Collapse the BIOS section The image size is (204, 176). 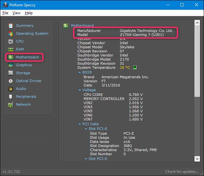[80, 72]
